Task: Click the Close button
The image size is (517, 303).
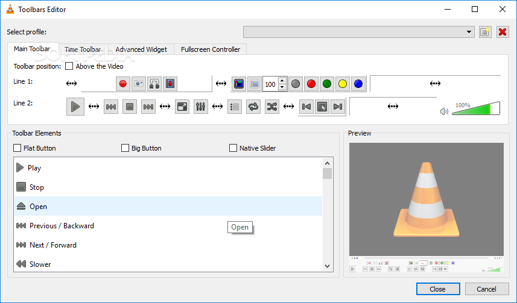Action: (x=438, y=289)
